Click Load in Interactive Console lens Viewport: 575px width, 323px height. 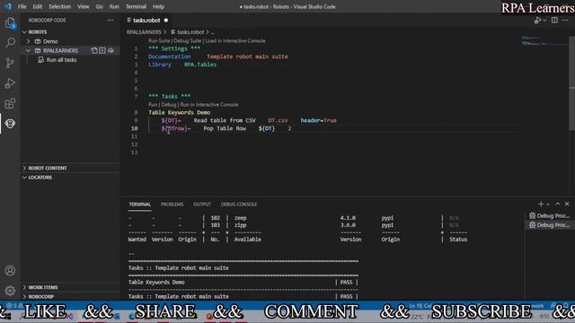click(235, 41)
